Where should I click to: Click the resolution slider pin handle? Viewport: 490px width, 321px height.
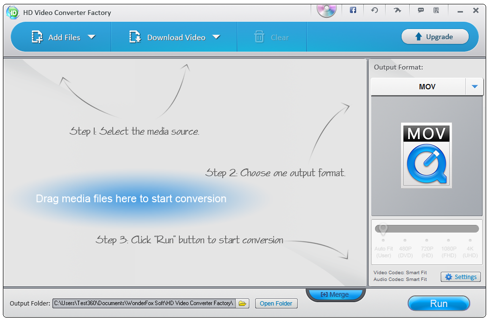pos(383,228)
